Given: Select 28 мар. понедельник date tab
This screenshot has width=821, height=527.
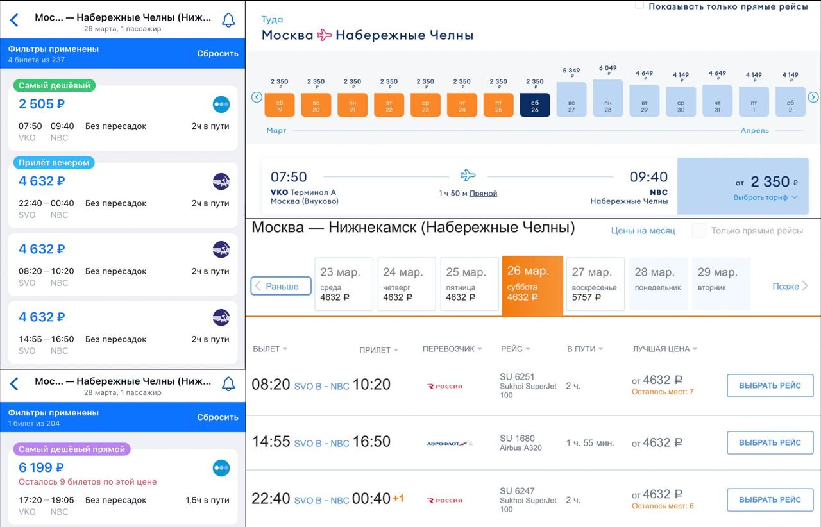Looking at the screenshot, I should 658,284.
